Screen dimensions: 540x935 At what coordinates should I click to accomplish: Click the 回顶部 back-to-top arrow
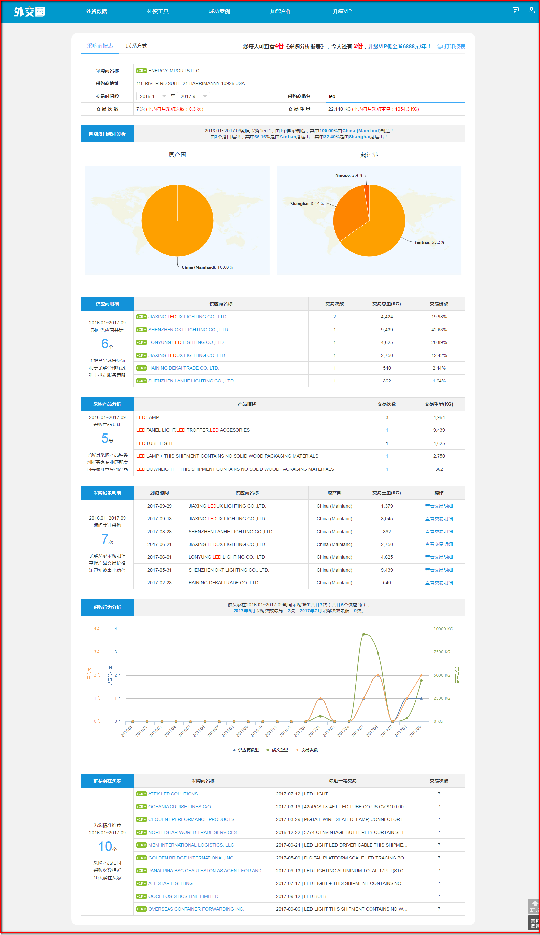coord(534,905)
